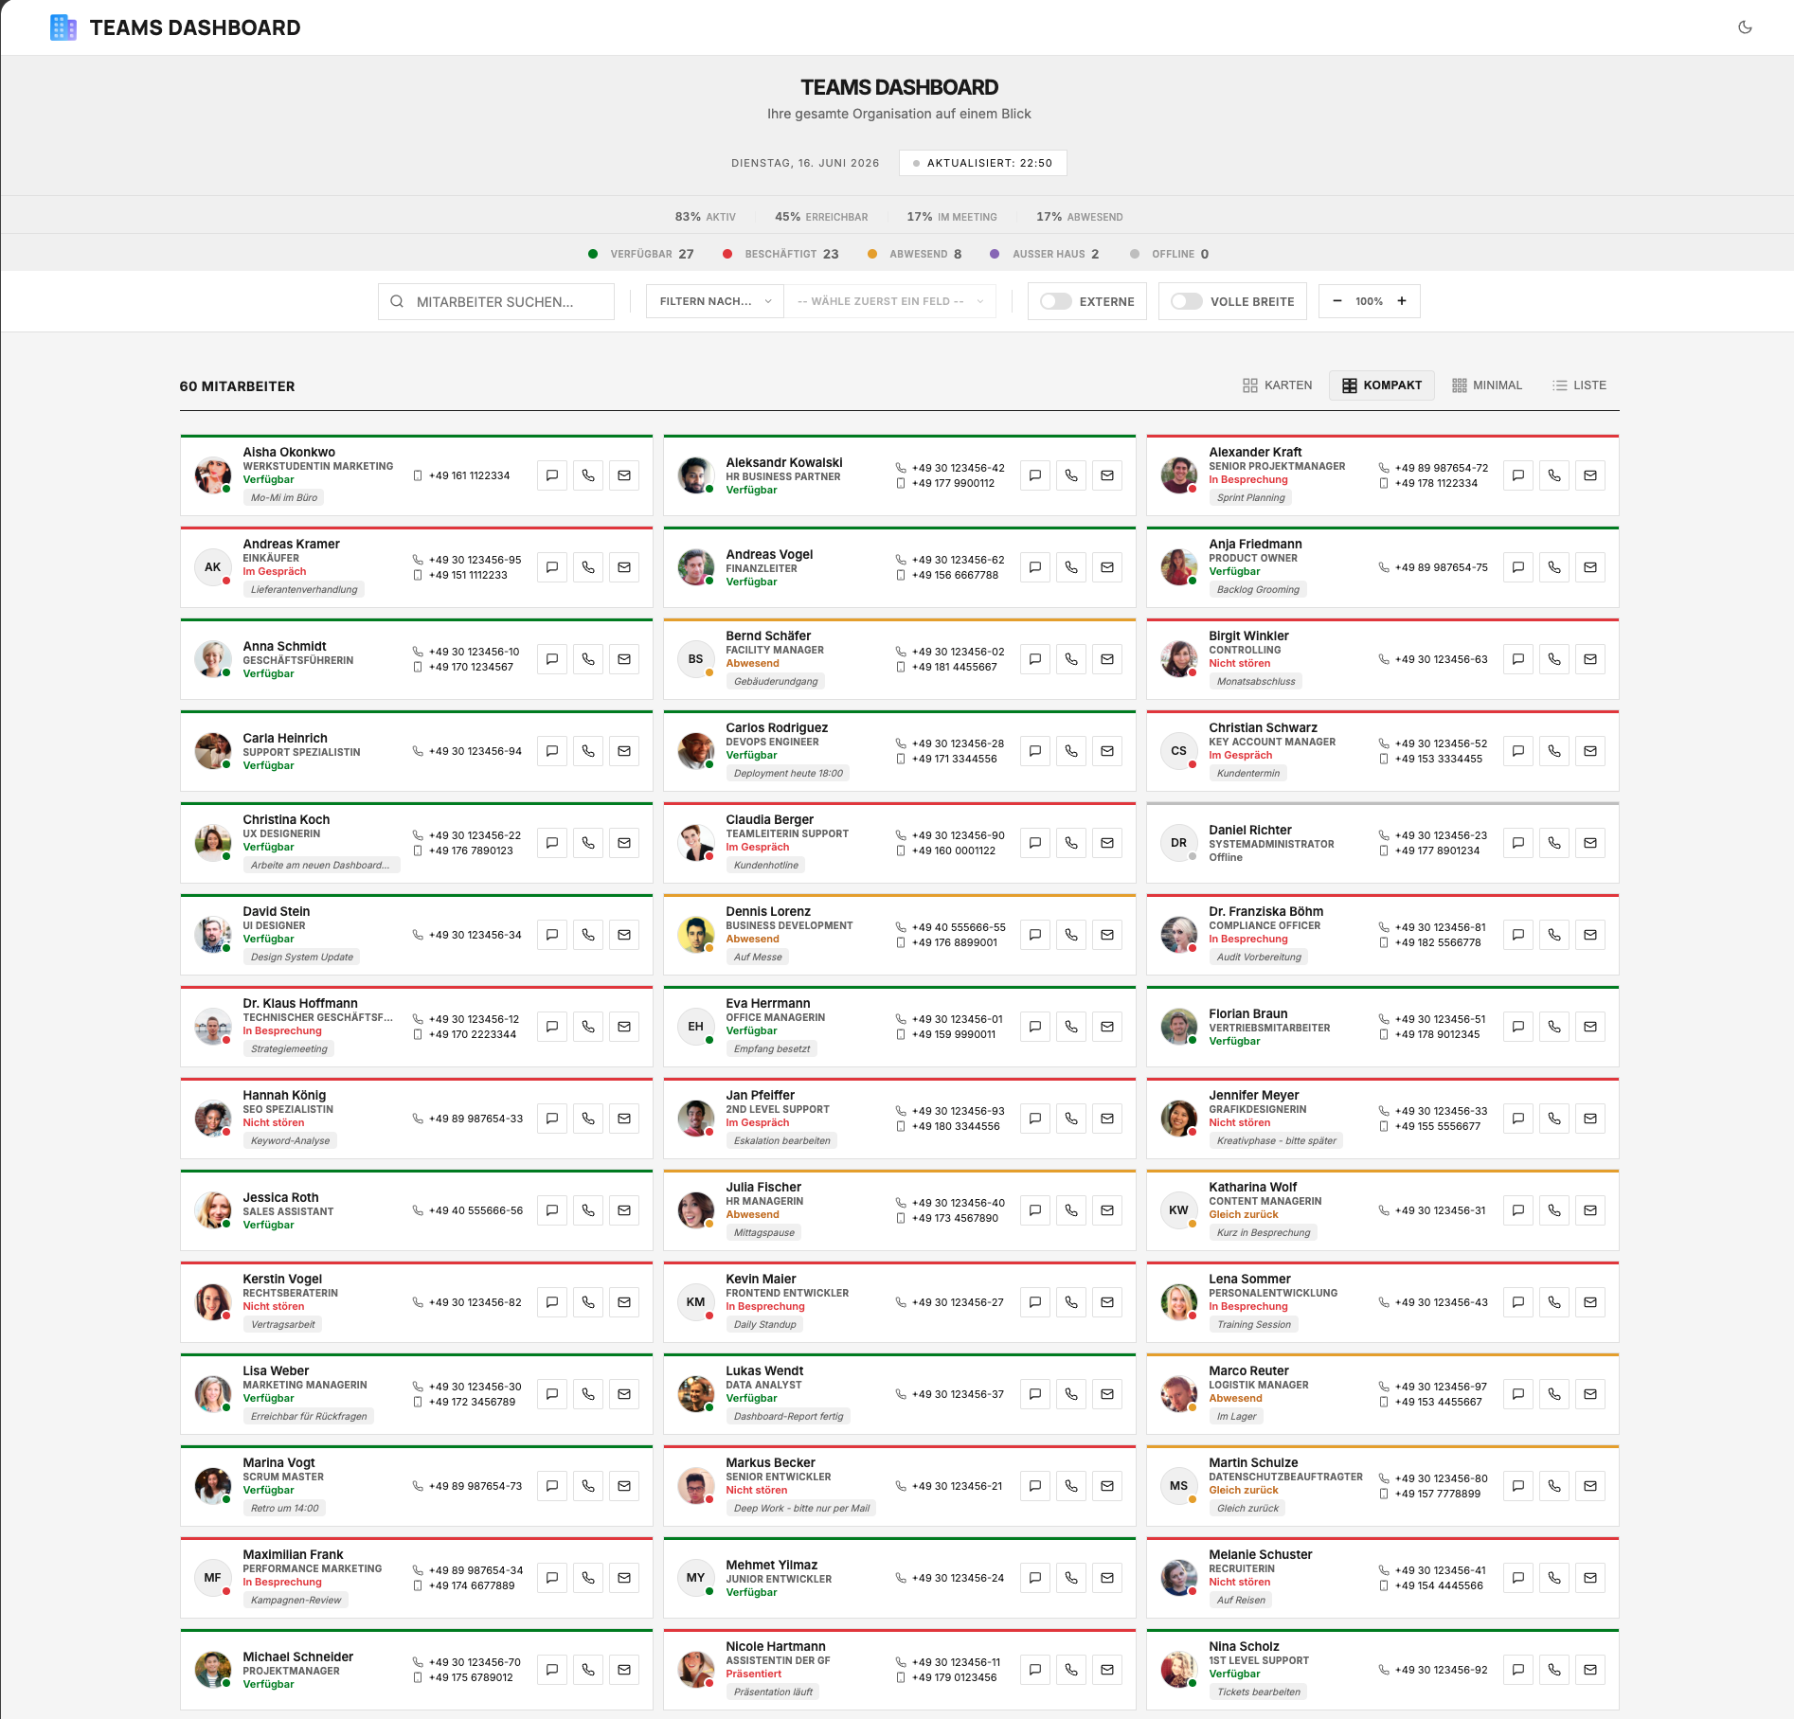Open Carla Heinrich's avatar photo
1794x1719 pixels.
[213, 751]
